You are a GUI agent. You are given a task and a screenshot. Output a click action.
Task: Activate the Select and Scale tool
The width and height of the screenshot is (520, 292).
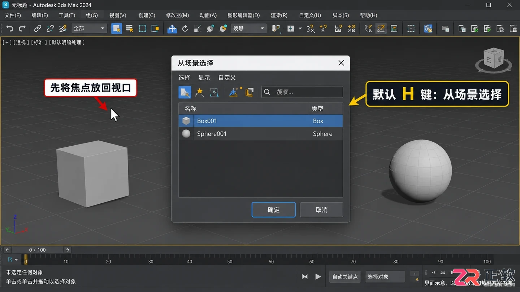coord(198,28)
